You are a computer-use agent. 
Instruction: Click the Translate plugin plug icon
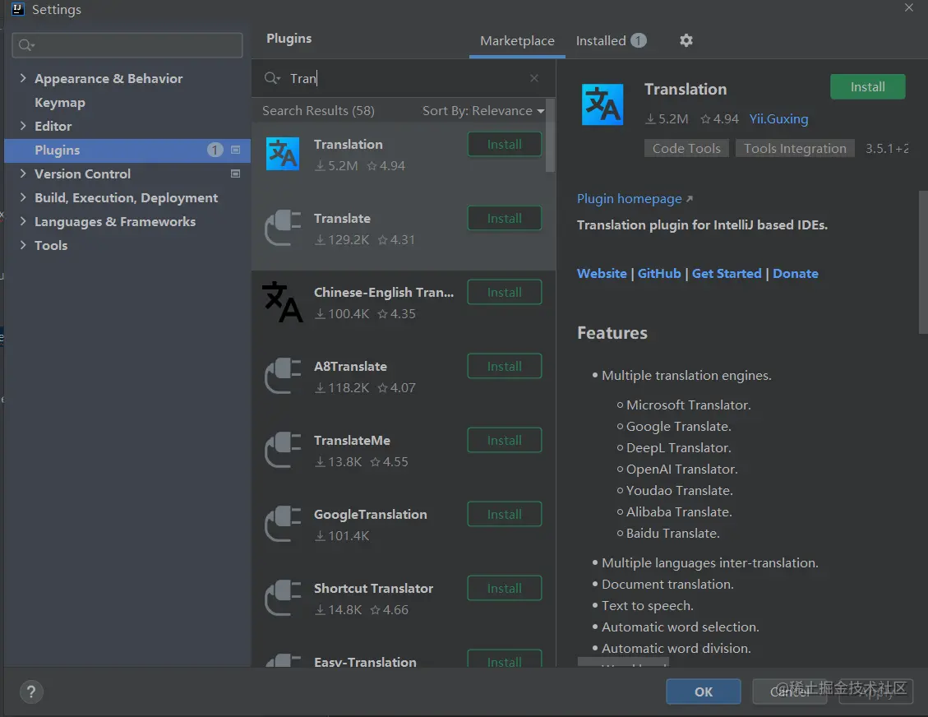pos(282,228)
